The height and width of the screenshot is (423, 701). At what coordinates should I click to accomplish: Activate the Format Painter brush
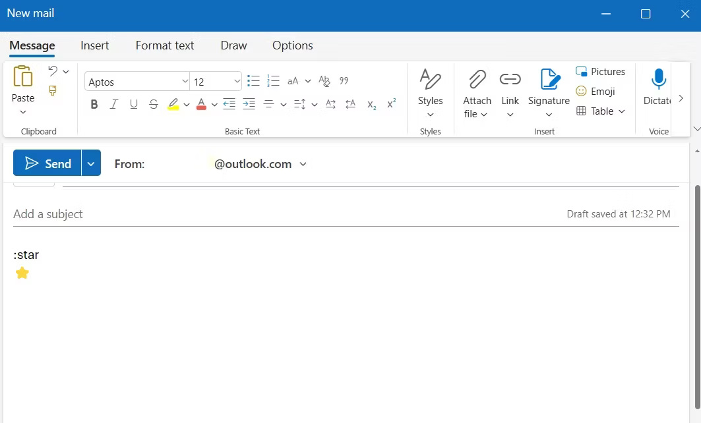click(x=53, y=91)
